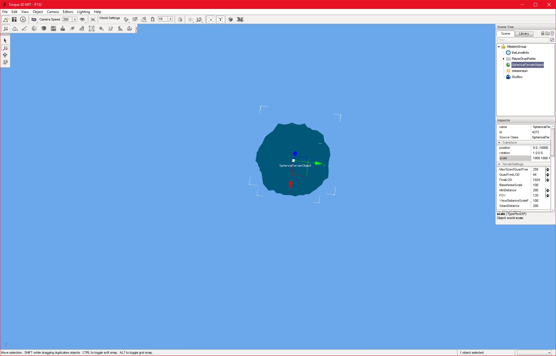The image size is (556, 356).
Task: Toggle the soft snap magnet icon
Action: pos(152,19)
